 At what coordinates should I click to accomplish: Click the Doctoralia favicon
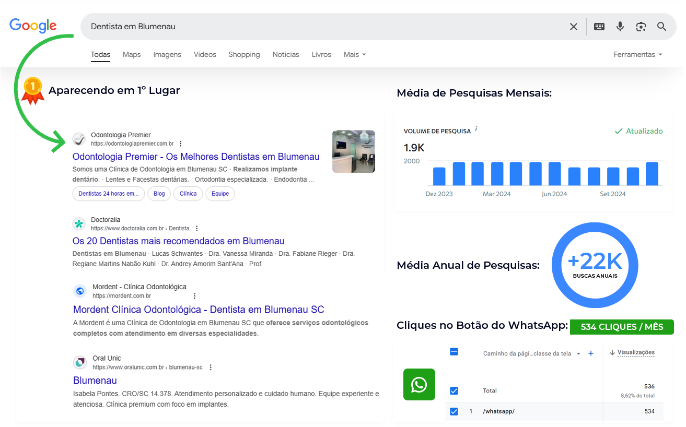79,224
